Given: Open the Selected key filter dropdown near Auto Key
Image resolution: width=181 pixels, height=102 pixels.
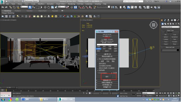Looking at the screenshot, I should point(149,93).
